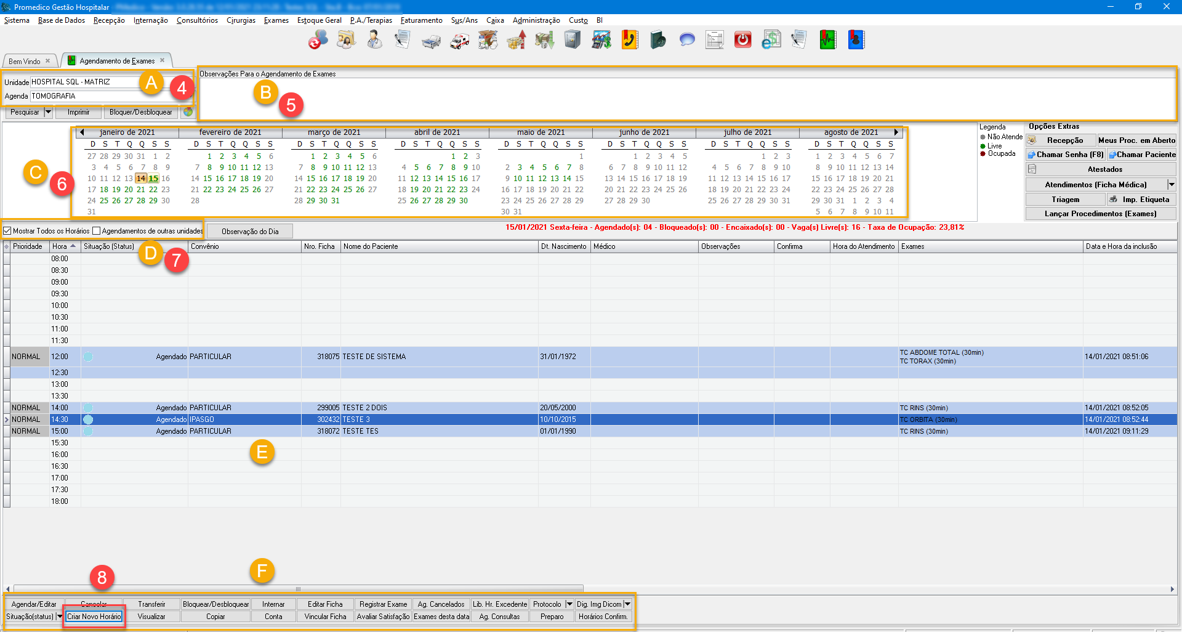Select 20 in the janeiro de 2021 calendar
Image resolution: width=1182 pixels, height=632 pixels.
coord(129,190)
